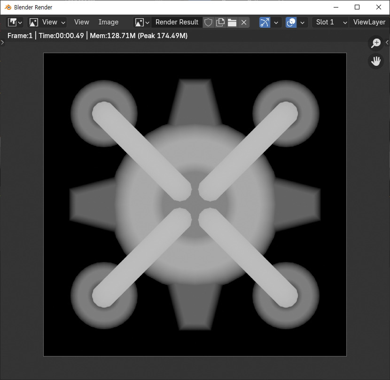Viewport: 390px width, 380px height.
Task: Click the zoom magnifier gizmo
Action: (x=376, y=43)
